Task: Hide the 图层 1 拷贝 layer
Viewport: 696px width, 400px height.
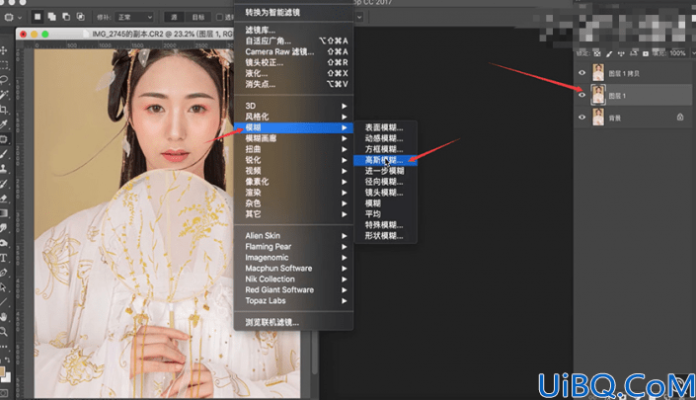Action: 581,73
